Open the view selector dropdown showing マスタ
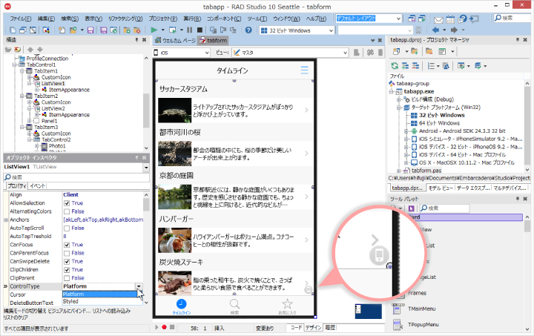534x336 pixels. 345,53
